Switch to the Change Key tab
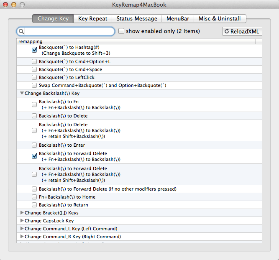This screenshot has width=279, height=260. point(53,18)
